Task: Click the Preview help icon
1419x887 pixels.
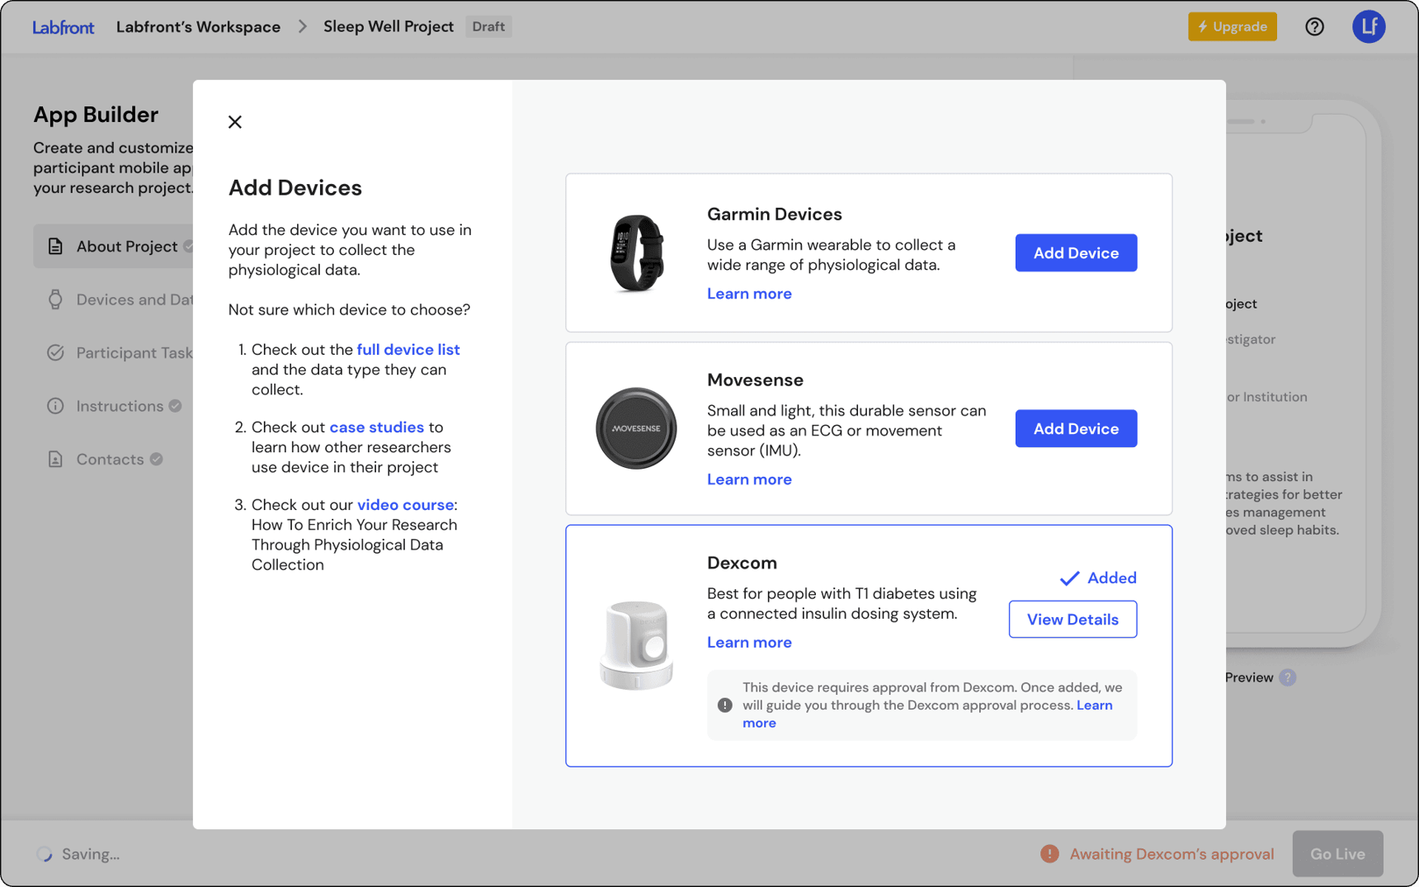Action: (x=1288, y=677)
